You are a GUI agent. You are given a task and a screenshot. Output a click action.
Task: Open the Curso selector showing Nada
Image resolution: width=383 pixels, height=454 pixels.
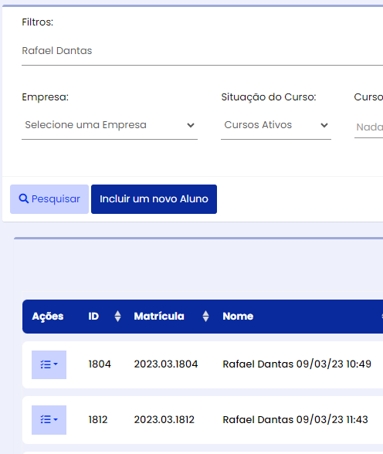pos(369,127)
